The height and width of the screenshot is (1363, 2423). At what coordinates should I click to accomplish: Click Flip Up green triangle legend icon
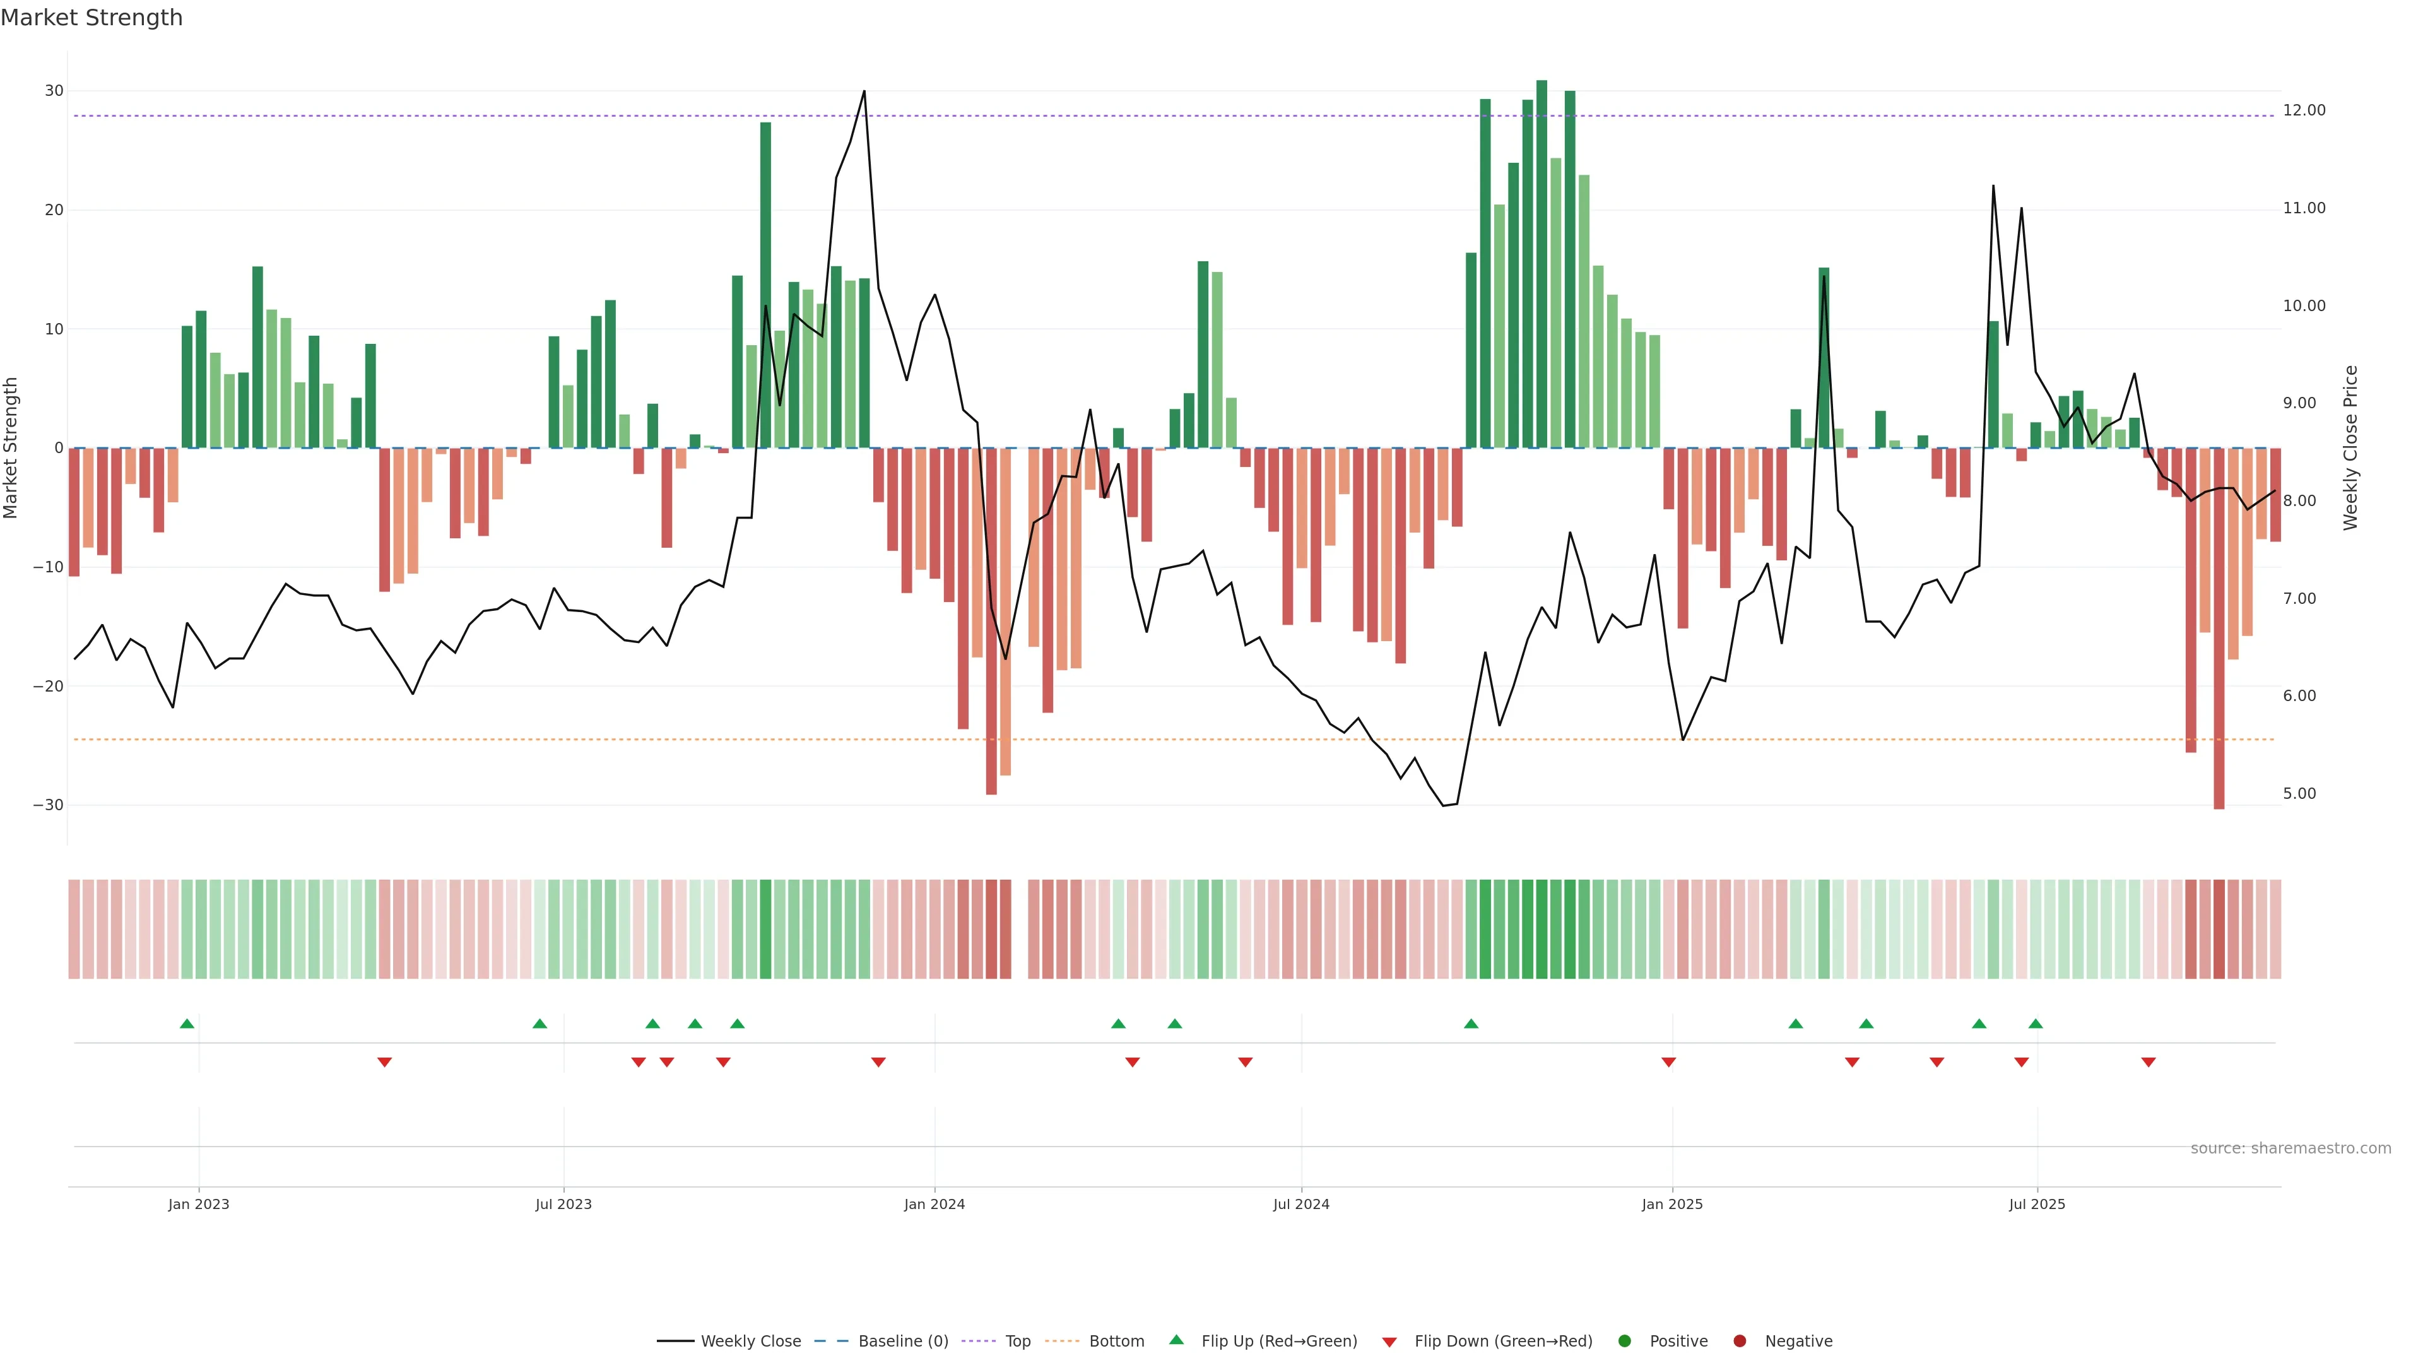(1176, 1340)
